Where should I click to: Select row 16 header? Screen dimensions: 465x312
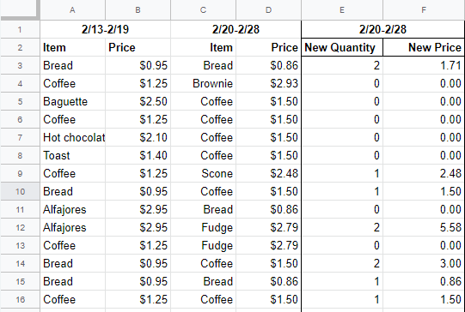click(20, 299)
